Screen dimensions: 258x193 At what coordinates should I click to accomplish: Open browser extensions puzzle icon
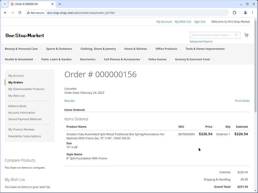(x=235, y=13)
